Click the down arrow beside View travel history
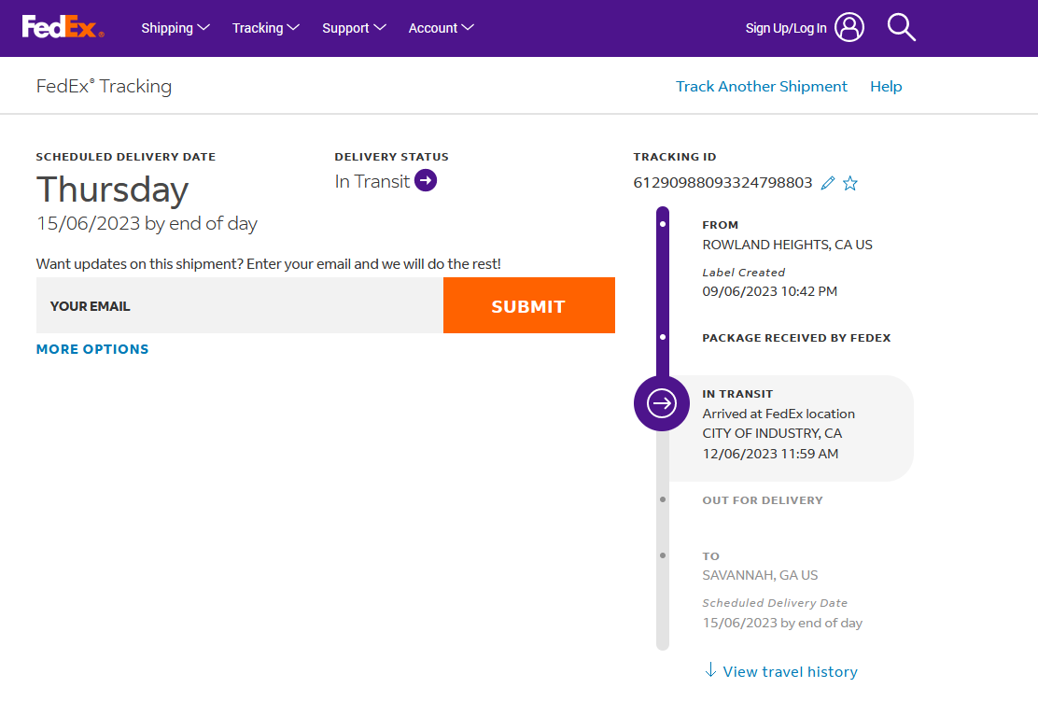Viewport: 1038px width, 702px height. point(710,670)
